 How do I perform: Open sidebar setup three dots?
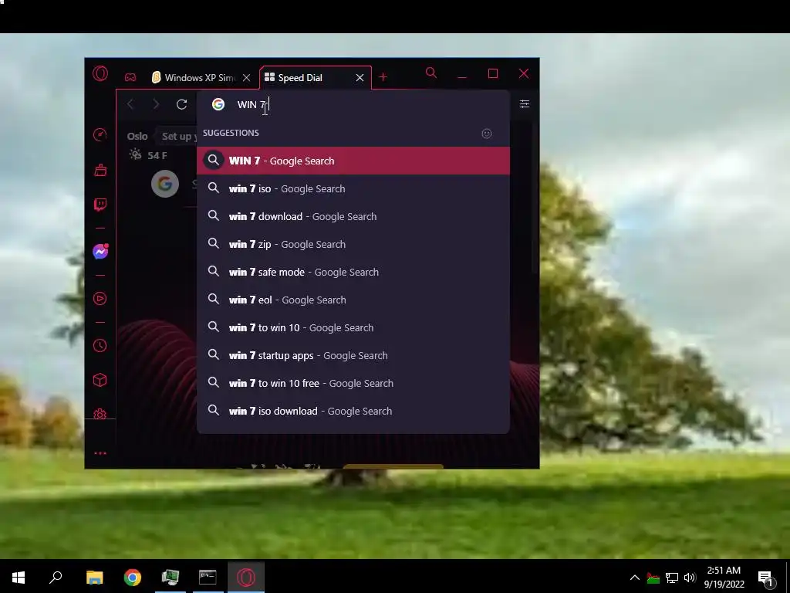tap(100, 453)
